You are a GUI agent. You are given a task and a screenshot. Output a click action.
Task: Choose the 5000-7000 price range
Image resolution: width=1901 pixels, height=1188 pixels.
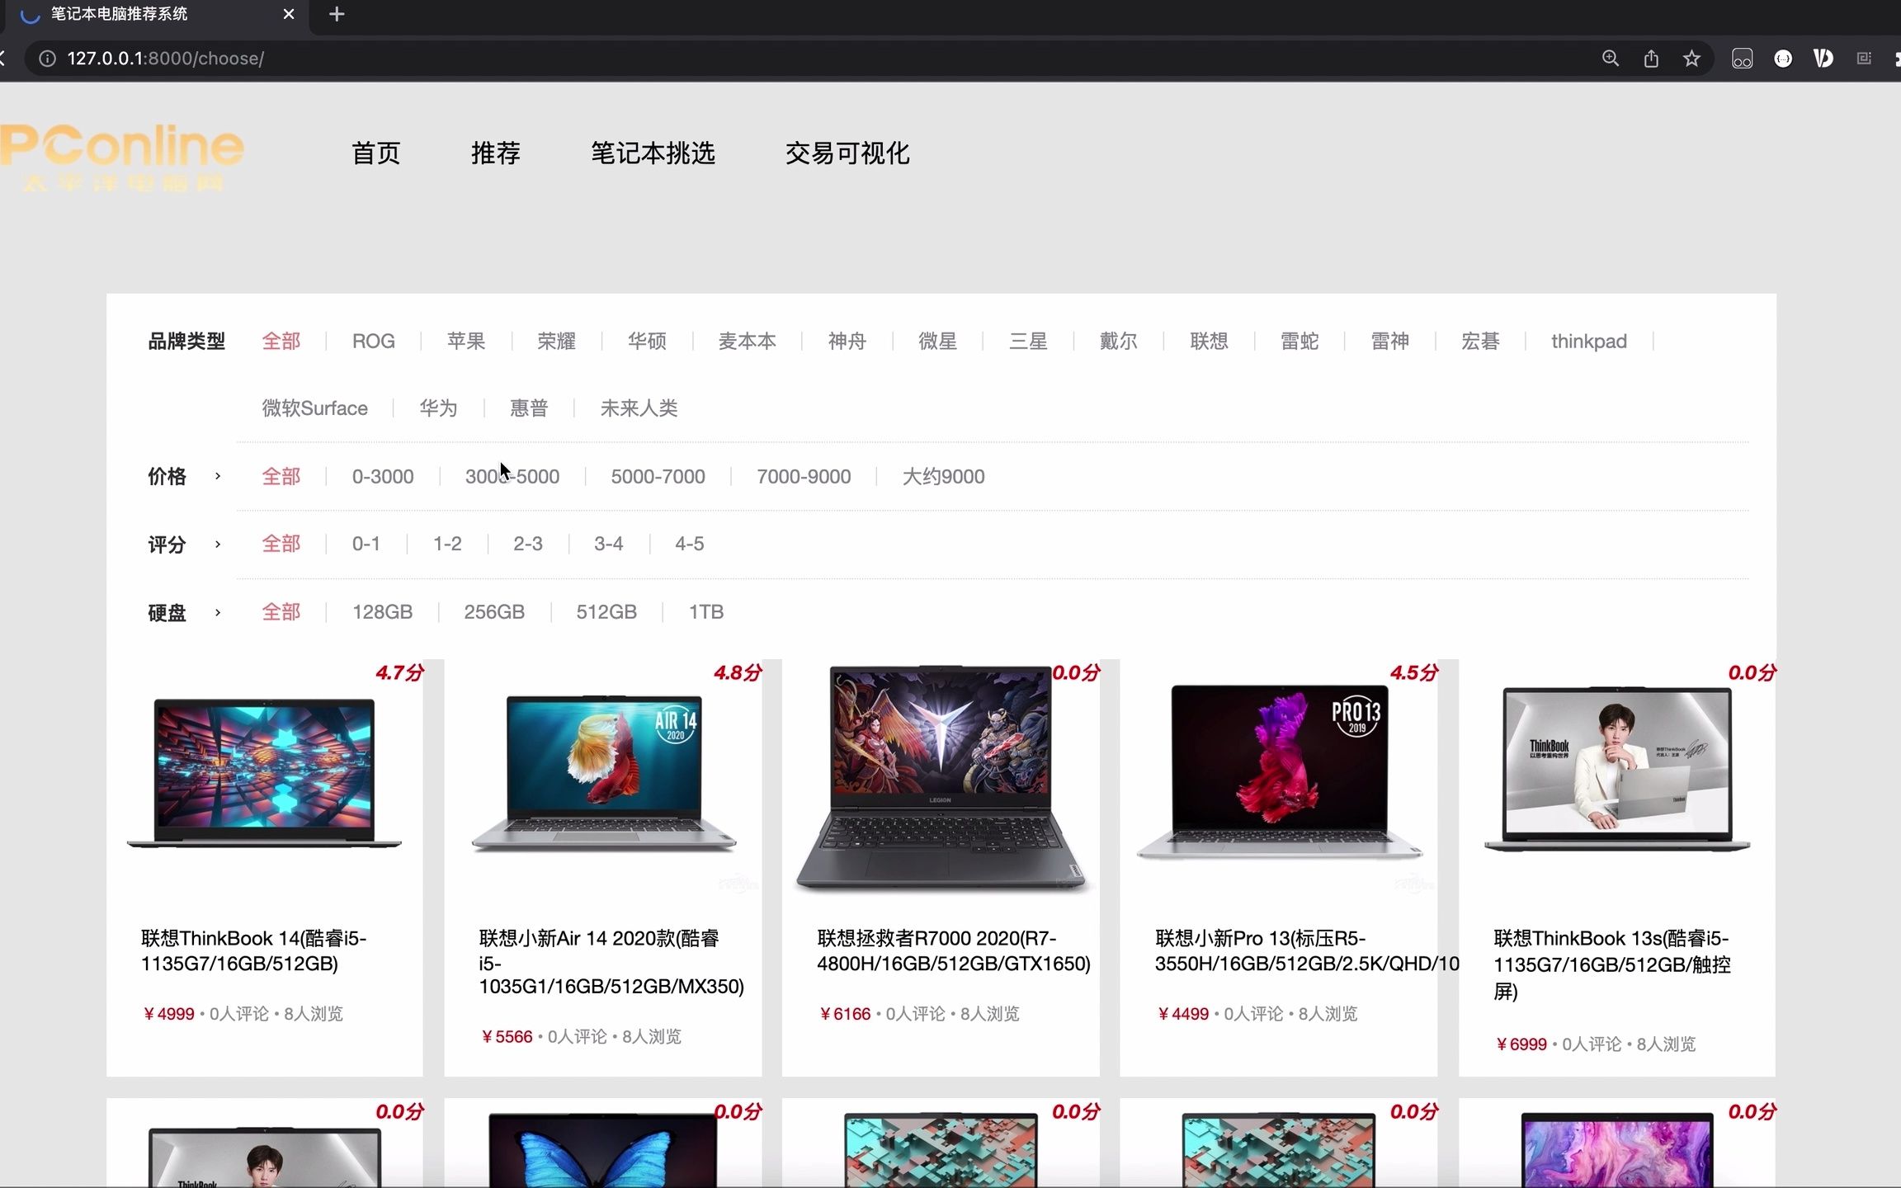[658, 477]
